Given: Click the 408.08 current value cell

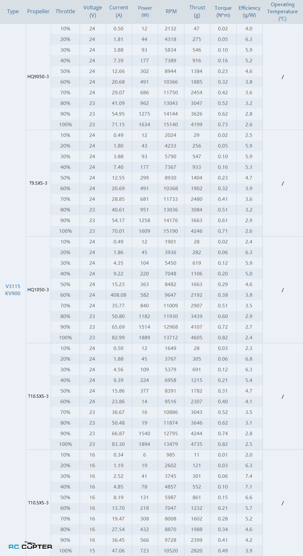Looking at the screenshot, I should coord(118,295).
